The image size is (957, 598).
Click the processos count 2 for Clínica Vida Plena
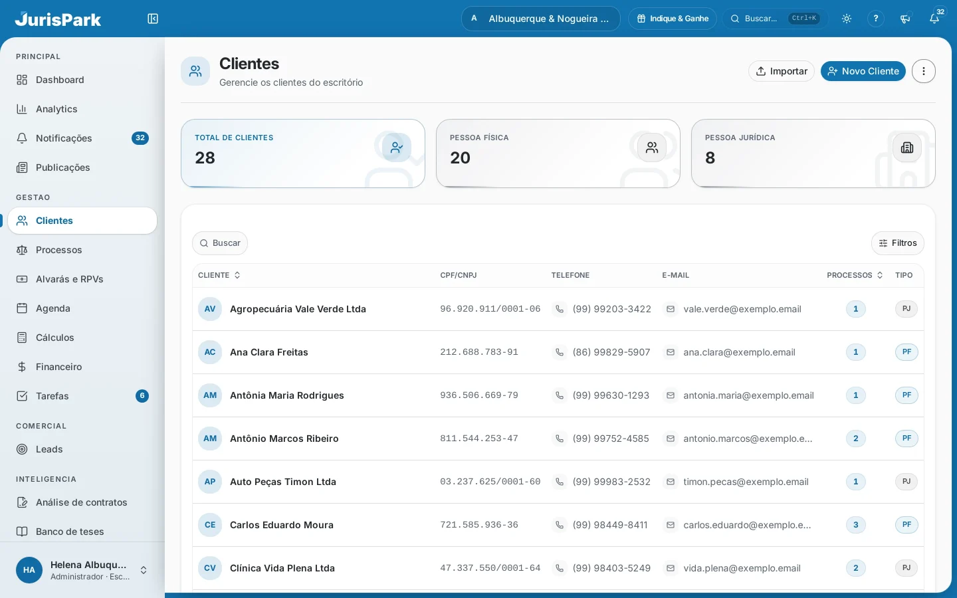(x=856, y=568)
